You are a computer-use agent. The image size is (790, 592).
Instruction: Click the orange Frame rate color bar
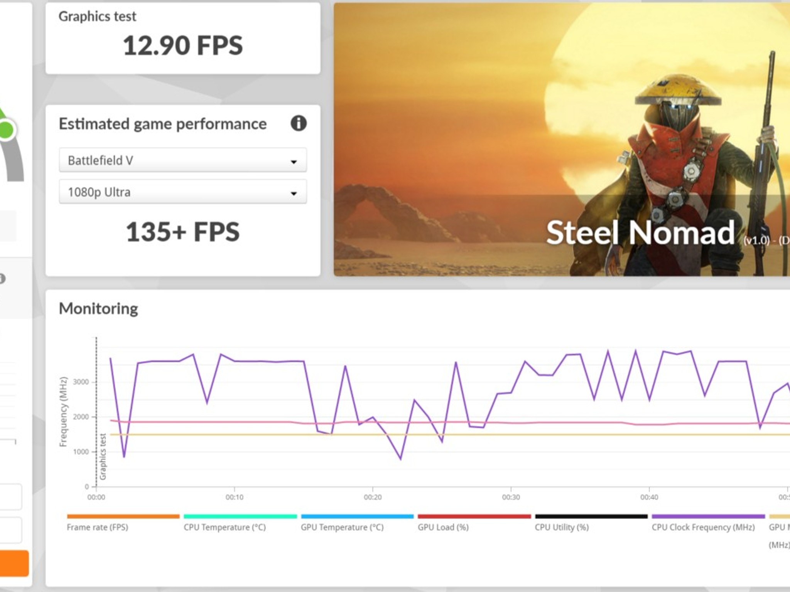[123, 516]
